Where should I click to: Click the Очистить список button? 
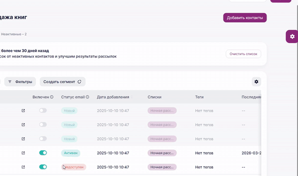pyautogui.click(x=243, y=54)
